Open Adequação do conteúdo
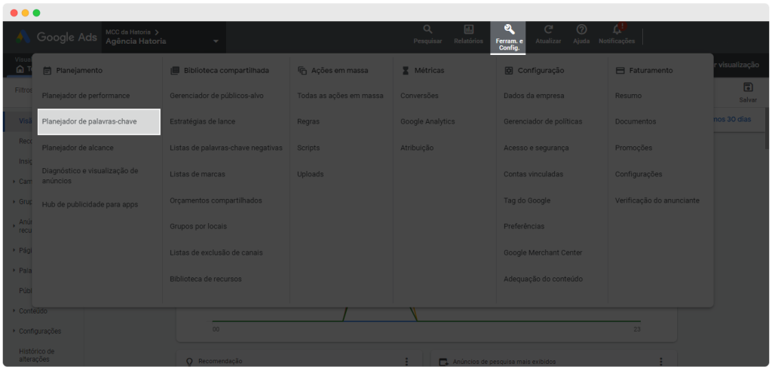The height and width of the screenshot is (370, 772). click(543, 279)
